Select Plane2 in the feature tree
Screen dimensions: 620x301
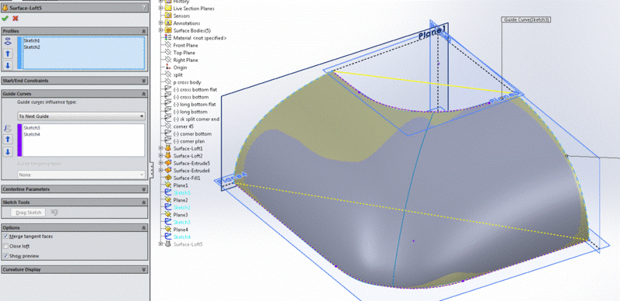[181, 200]
